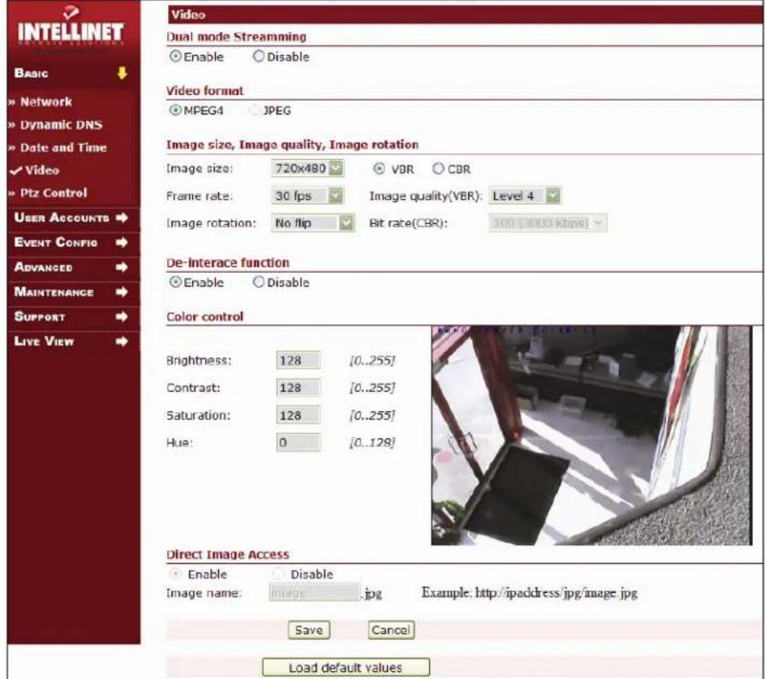Click the camera preview image

591,435
